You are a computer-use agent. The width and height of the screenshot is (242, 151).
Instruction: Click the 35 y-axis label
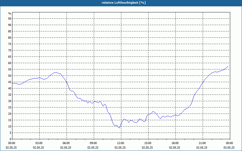click(x=10, y=95)
